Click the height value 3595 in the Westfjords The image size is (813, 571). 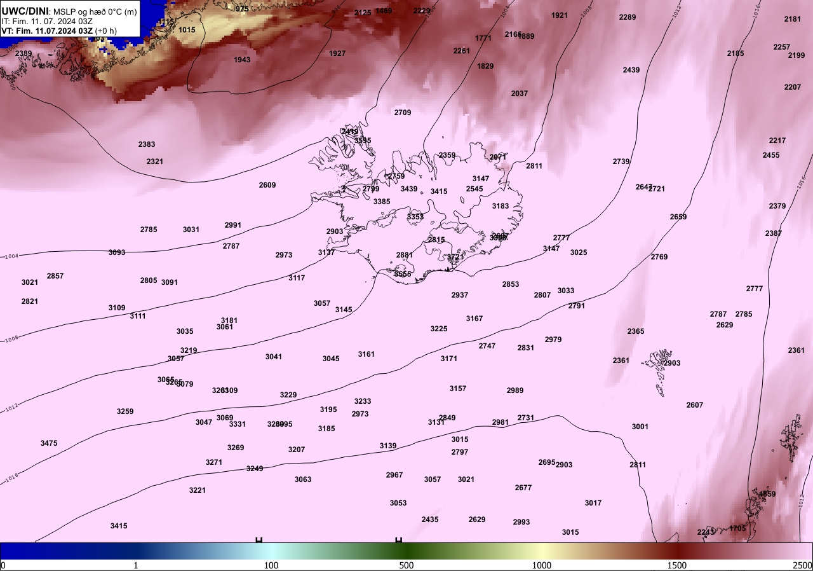click(x=363, y=141)
